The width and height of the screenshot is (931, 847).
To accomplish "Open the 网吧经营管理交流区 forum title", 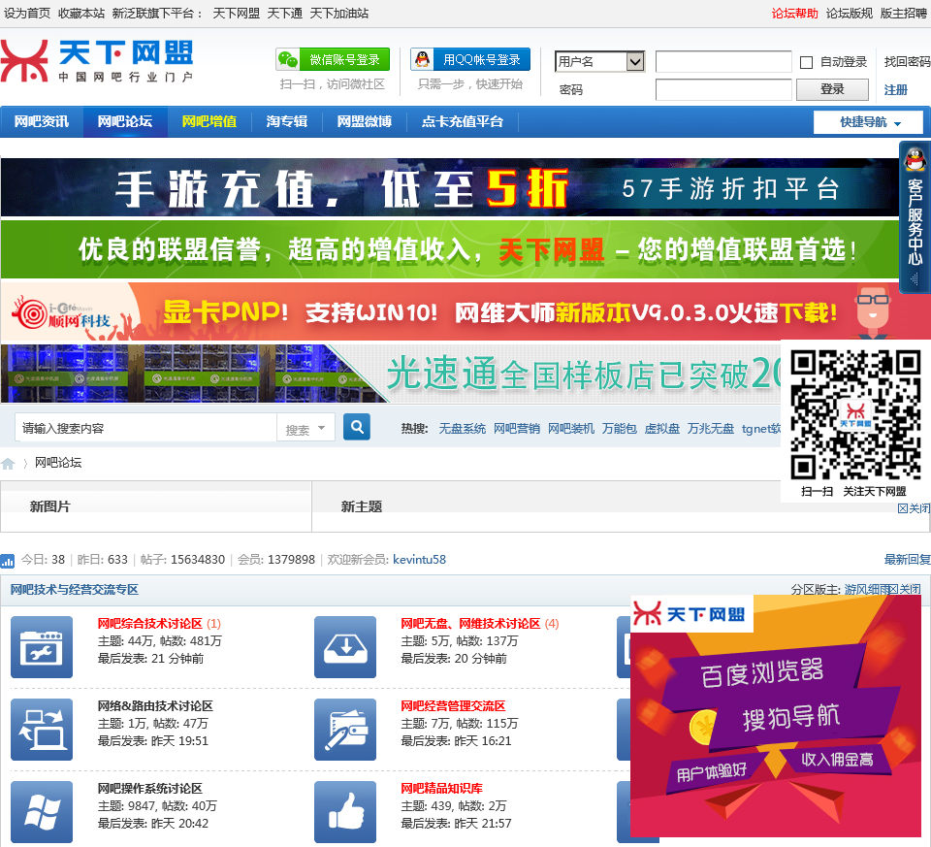I will pos(453,706).
